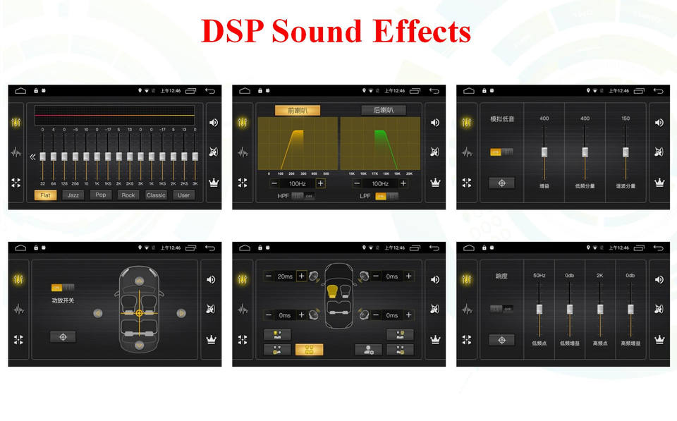Viewport: 677px width, 421px height.
Task: Increase the LPF 100Hz value with the plus
Action: [403, 183]
